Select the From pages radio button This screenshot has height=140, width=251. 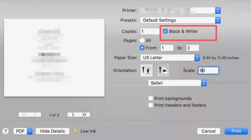[x=142, y=48]
